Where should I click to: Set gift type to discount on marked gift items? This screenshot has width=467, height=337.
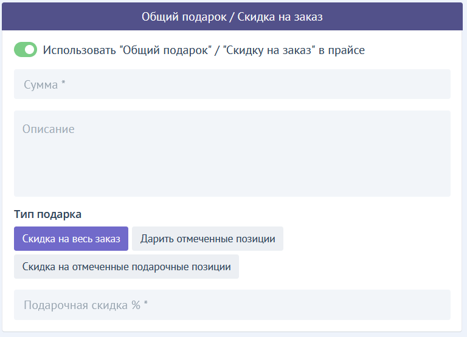(x=126, y=267)
